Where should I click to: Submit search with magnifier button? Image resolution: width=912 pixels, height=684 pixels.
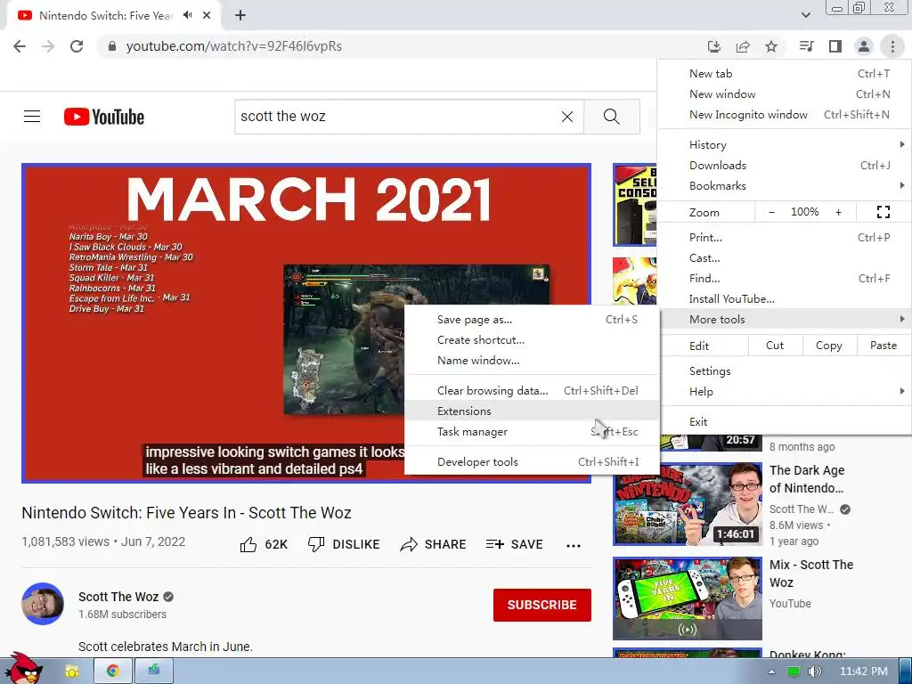(611, 117)
